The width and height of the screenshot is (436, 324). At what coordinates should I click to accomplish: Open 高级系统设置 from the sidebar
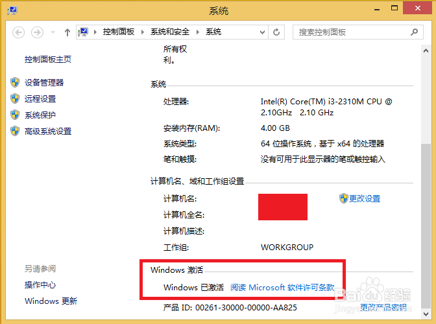tap(48, 132)
